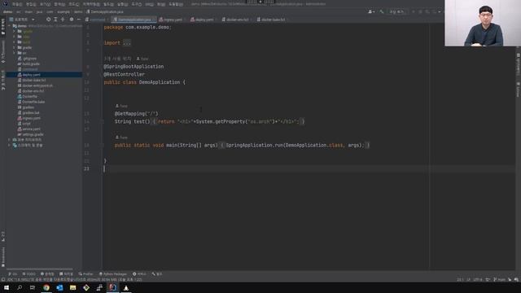Image resolution: width=521 pixels, height=293 pixels.
Task: Click the demo breadcrumb in navigation bar
Action: [7, 11]
